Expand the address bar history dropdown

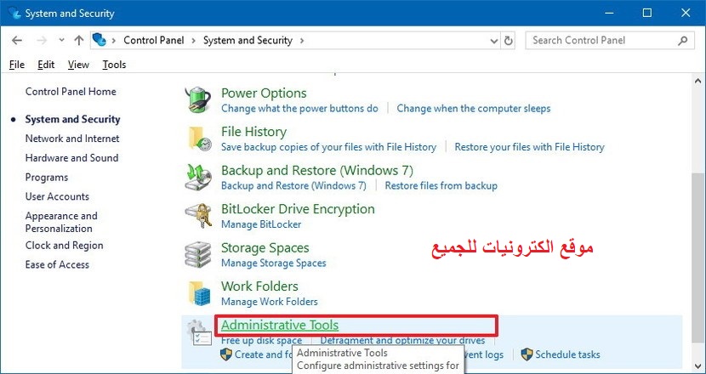(494, 41)
